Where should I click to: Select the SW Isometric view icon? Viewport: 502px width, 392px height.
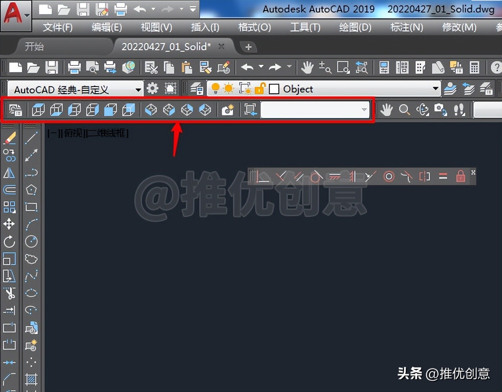pos(151,110)
